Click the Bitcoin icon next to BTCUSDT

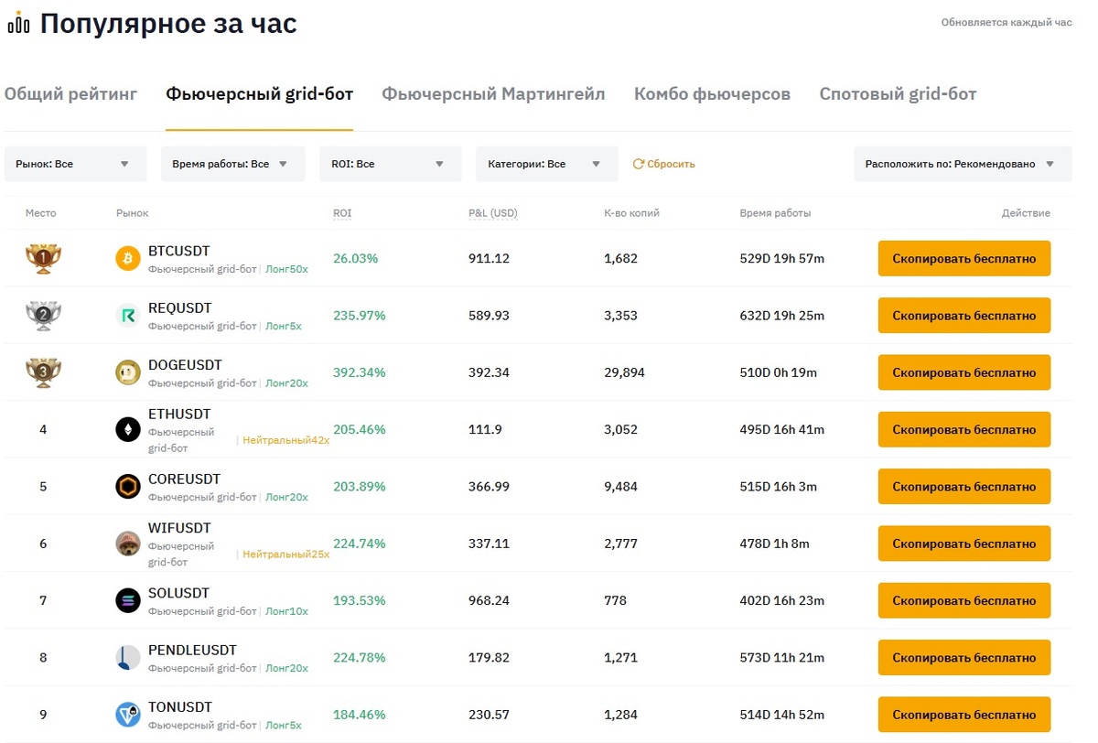127,258
